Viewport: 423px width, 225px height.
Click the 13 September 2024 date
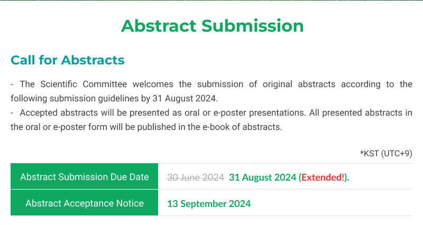coord(209,204)
